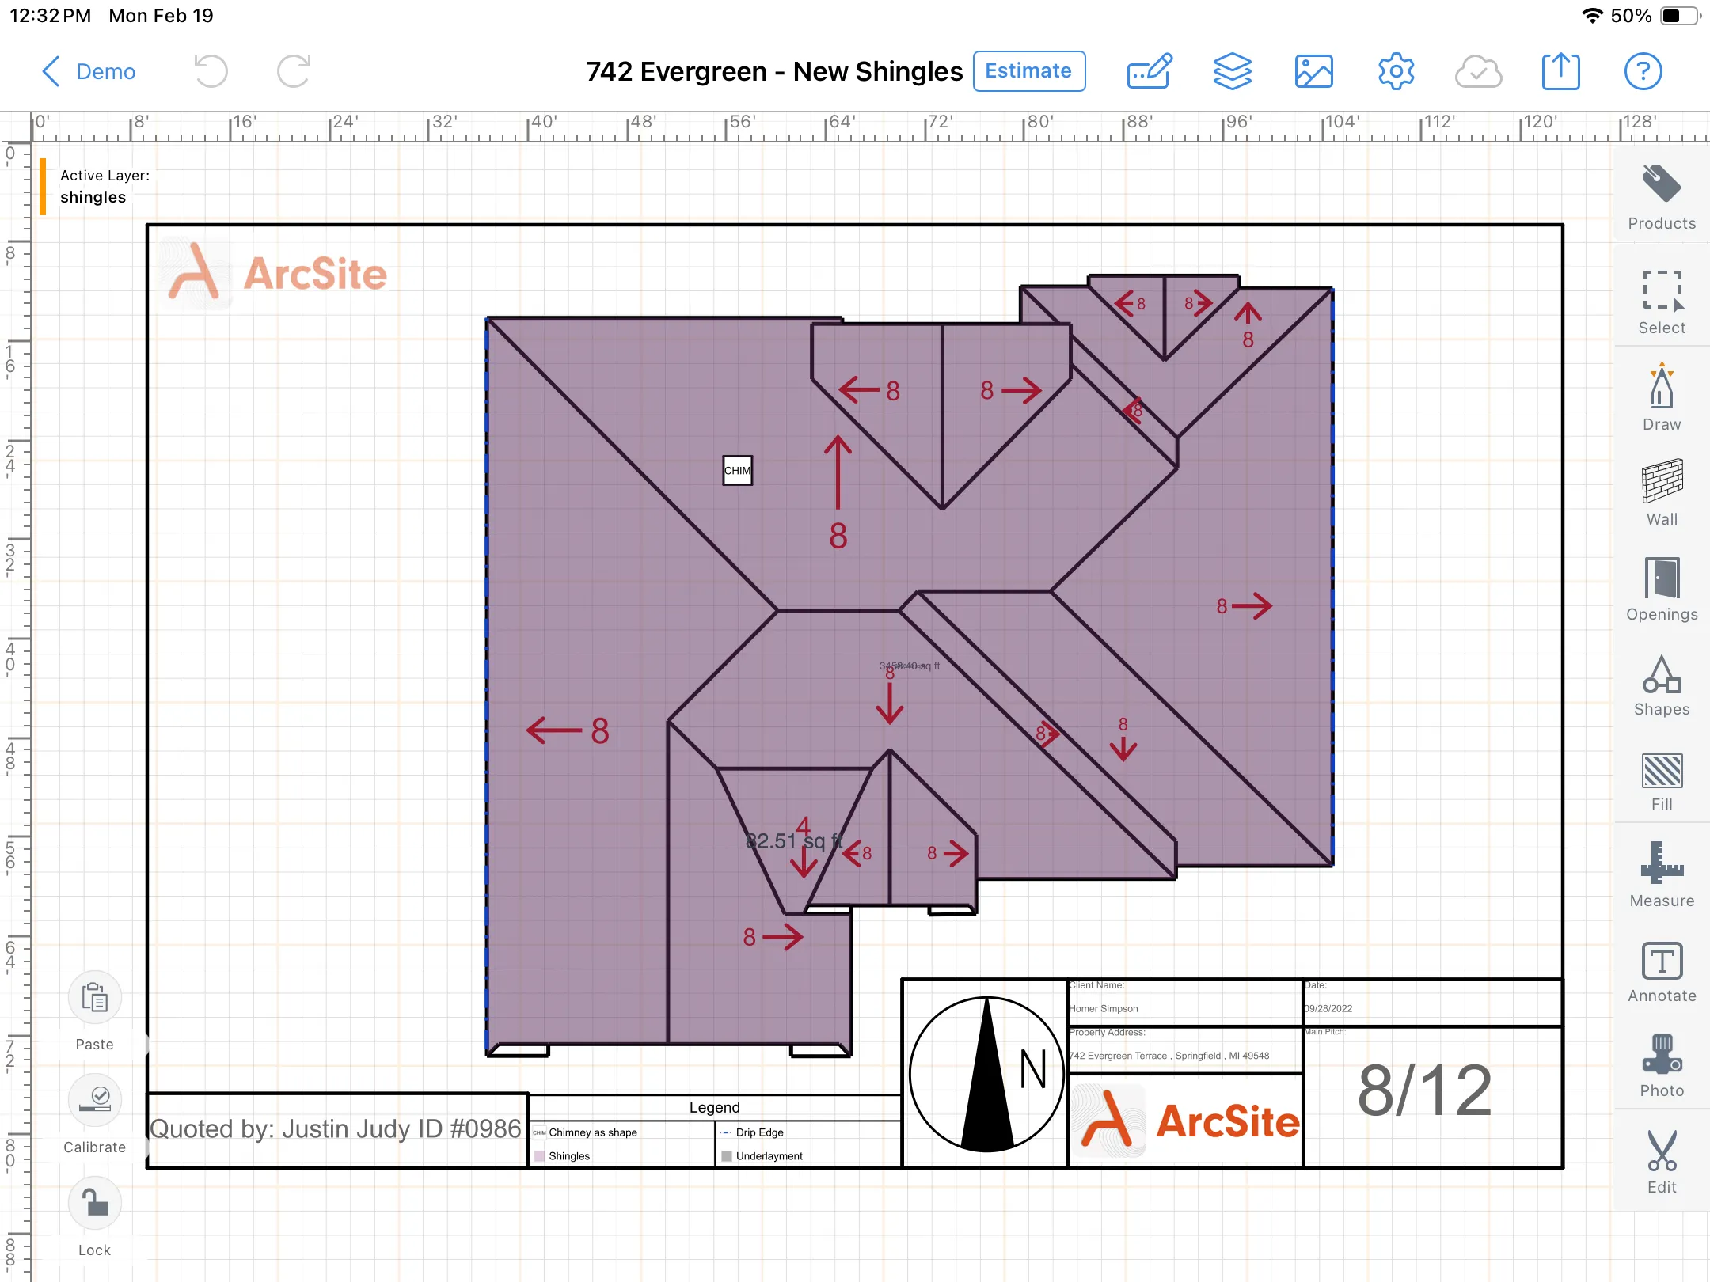Tap the Estimate button

(1028, 70)
